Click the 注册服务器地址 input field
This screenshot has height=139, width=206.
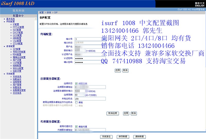[x=90, y=87]
